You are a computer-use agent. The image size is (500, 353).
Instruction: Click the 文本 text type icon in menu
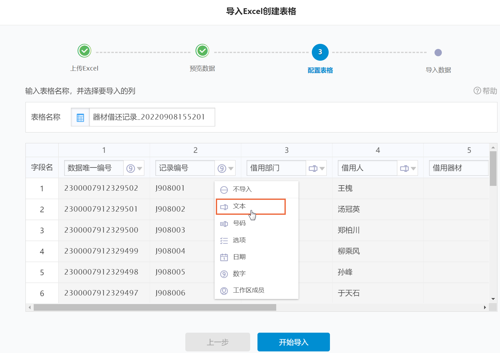coord(224,207)
